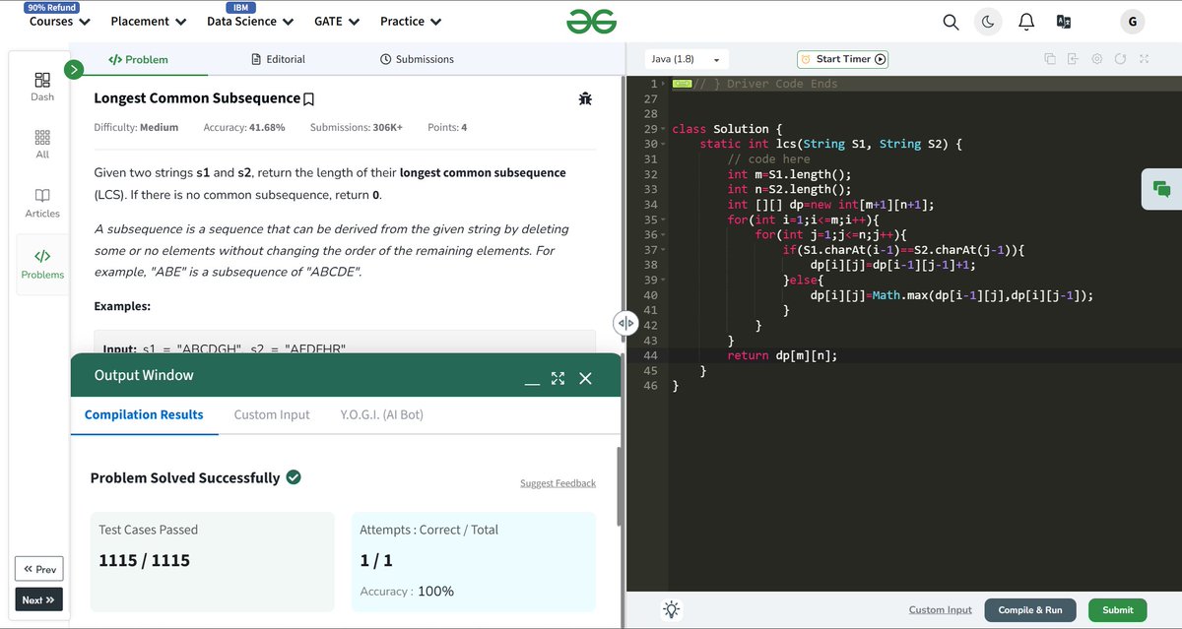Screen dimensions: 1182x629
Task: Go to previous problem with Prev
Action: (x=39, y=569)
